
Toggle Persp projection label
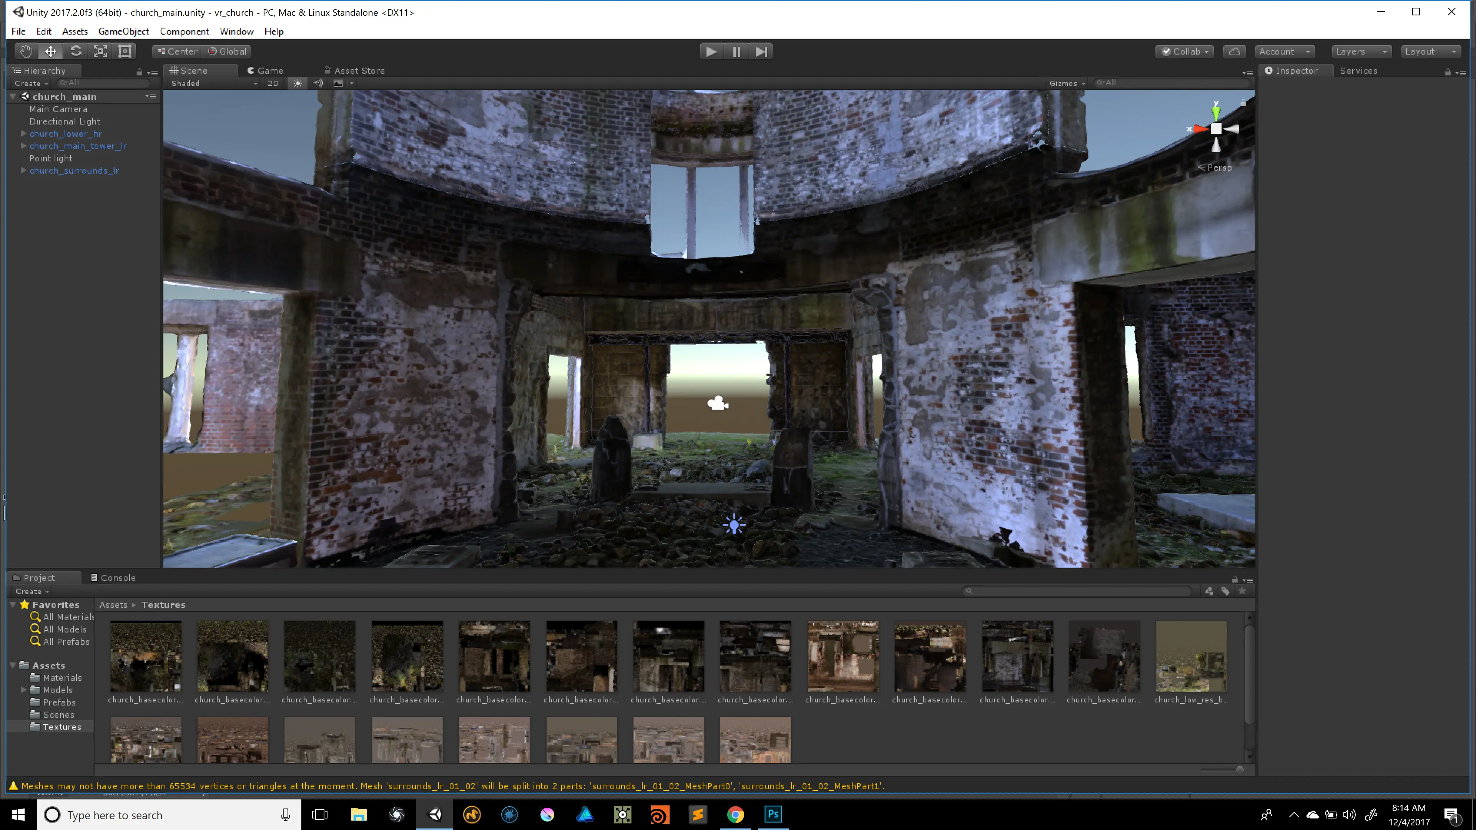coord(1215,168)
